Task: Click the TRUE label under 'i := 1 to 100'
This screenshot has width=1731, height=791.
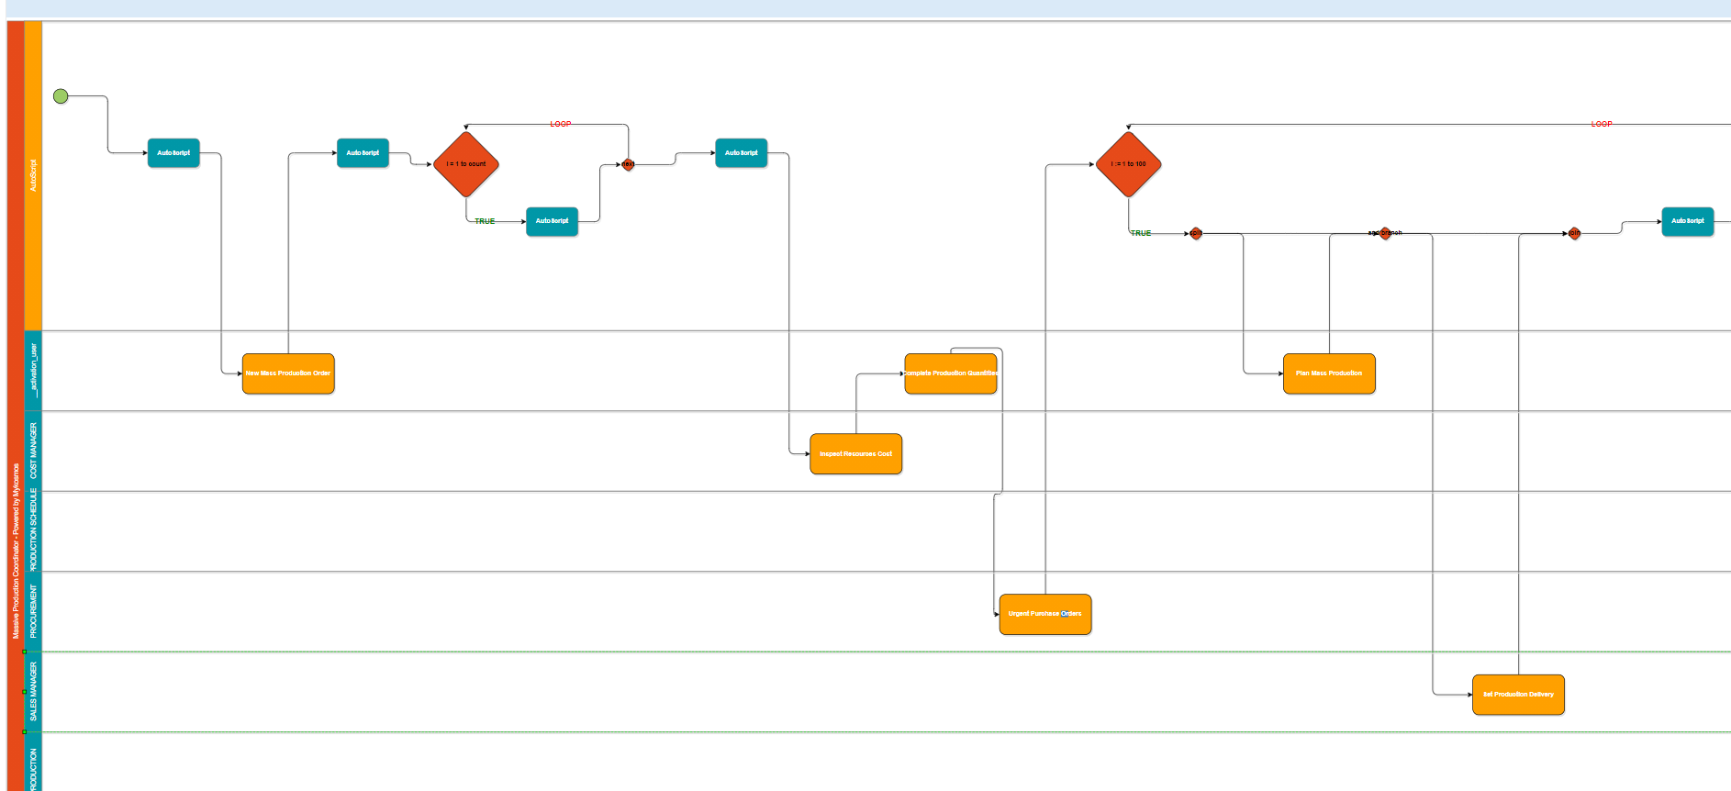Action: [1141, 233]
